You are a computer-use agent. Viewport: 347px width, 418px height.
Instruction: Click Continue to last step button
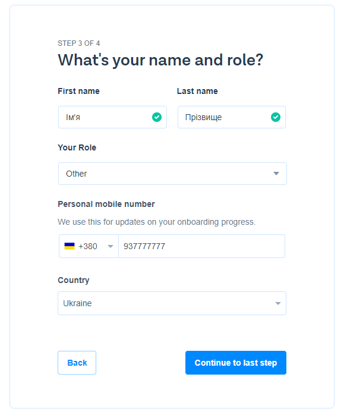coord(236,363)
